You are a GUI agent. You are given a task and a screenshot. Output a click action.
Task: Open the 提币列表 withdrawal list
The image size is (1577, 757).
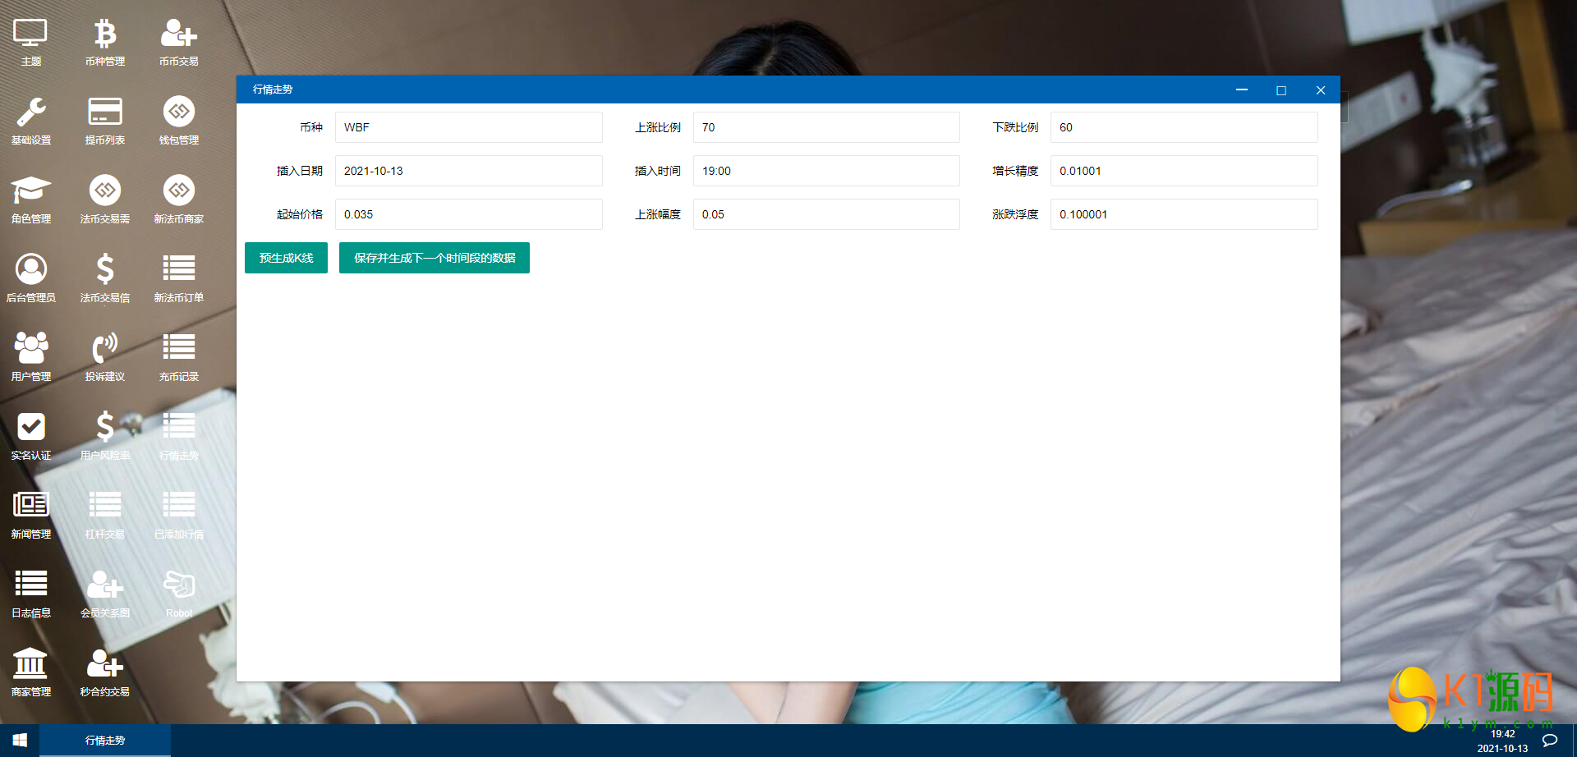click(x=105, y=121)
